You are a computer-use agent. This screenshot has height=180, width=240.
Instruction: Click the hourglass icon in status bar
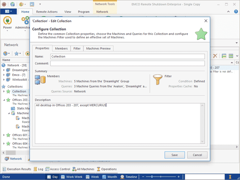[x=230, y=177]
